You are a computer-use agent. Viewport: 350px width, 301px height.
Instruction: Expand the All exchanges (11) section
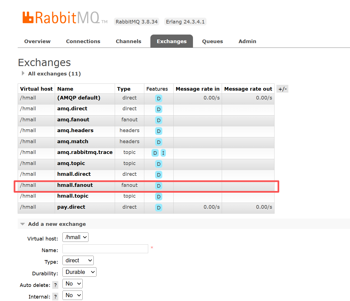(54, 74)
